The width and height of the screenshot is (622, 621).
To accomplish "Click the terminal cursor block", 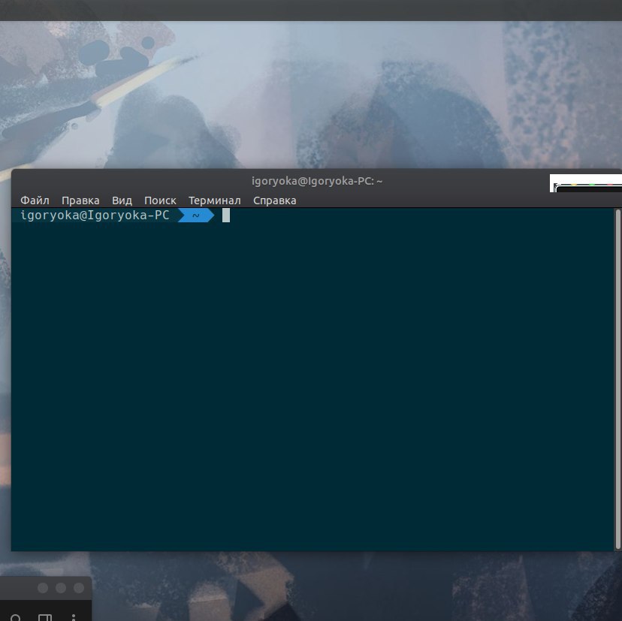I will [x=225, y=216].
